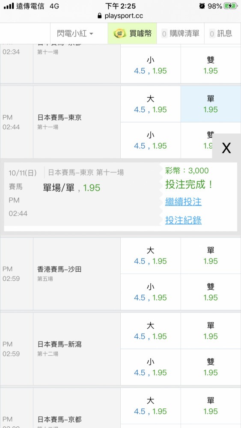Deselect the highlighted 單 bet for 東京 race
Screen dimensions: 241x428
pyautogui.click(x=211, y=104)
